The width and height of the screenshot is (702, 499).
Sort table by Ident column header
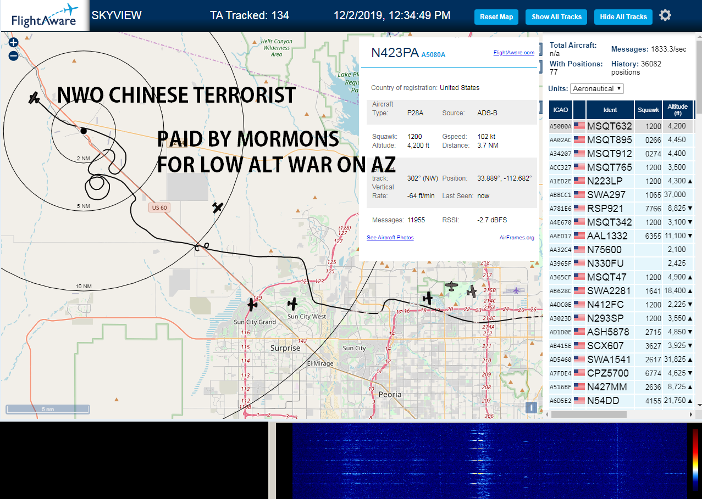[x=610, y=110]
